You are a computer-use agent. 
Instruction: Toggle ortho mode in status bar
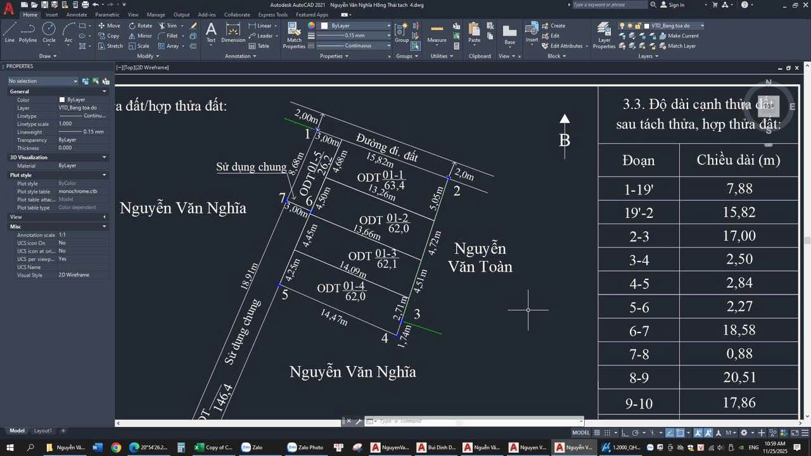(x=625, y=433)
